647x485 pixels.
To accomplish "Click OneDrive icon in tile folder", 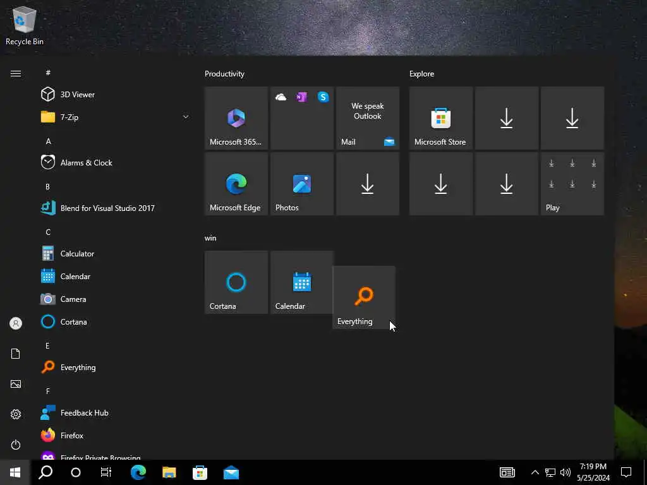I will pos(281,97).
